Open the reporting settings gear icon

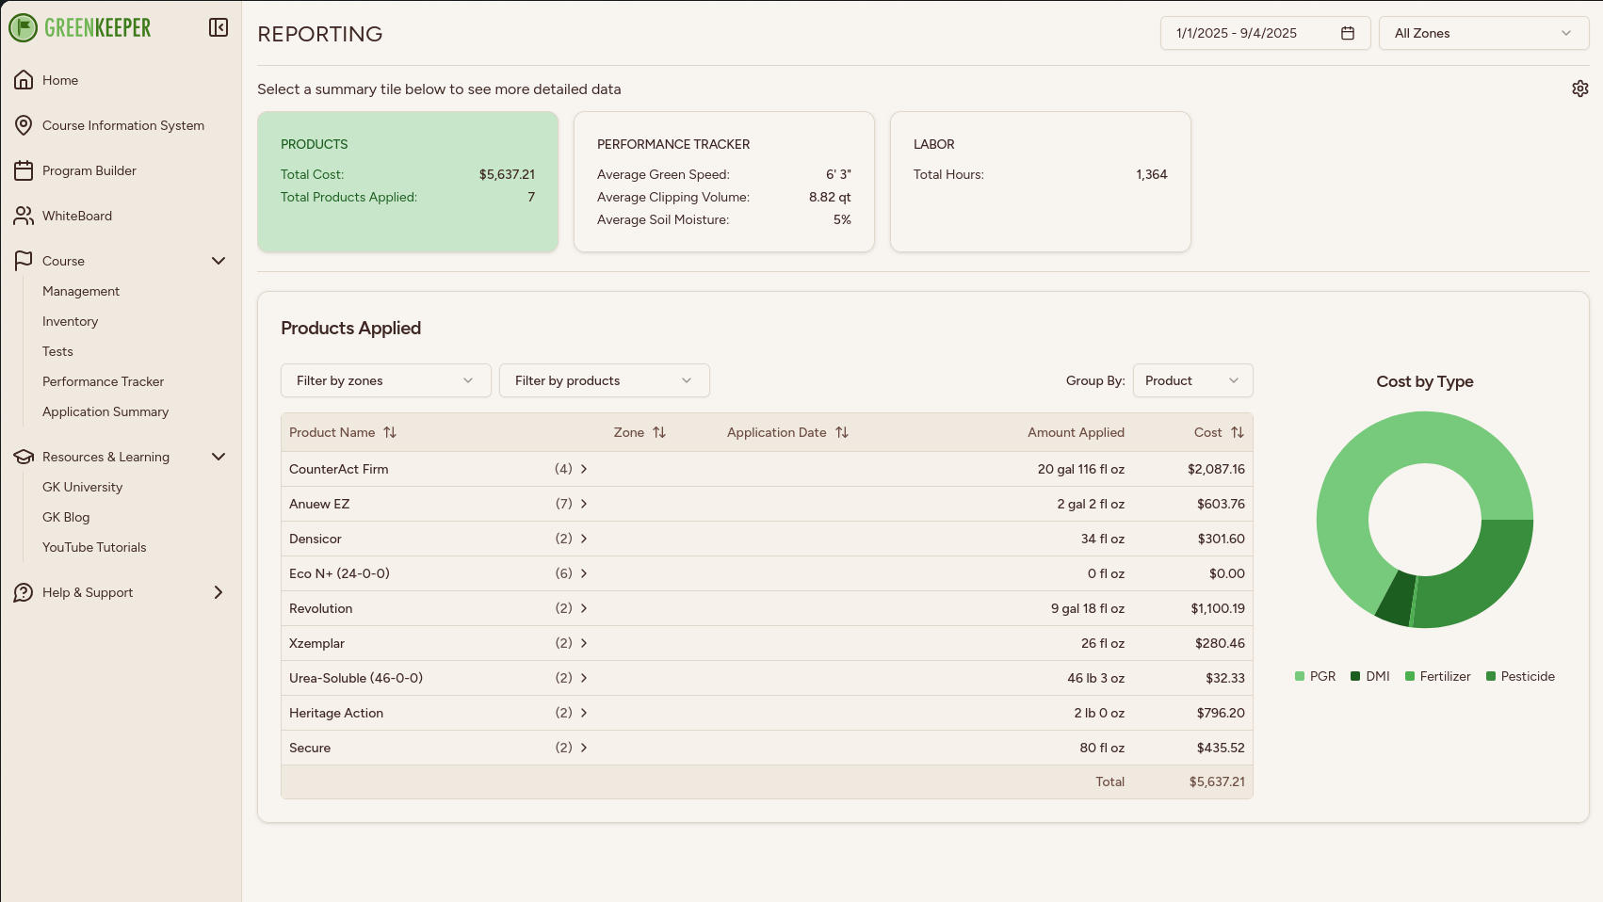point(1580,89)
